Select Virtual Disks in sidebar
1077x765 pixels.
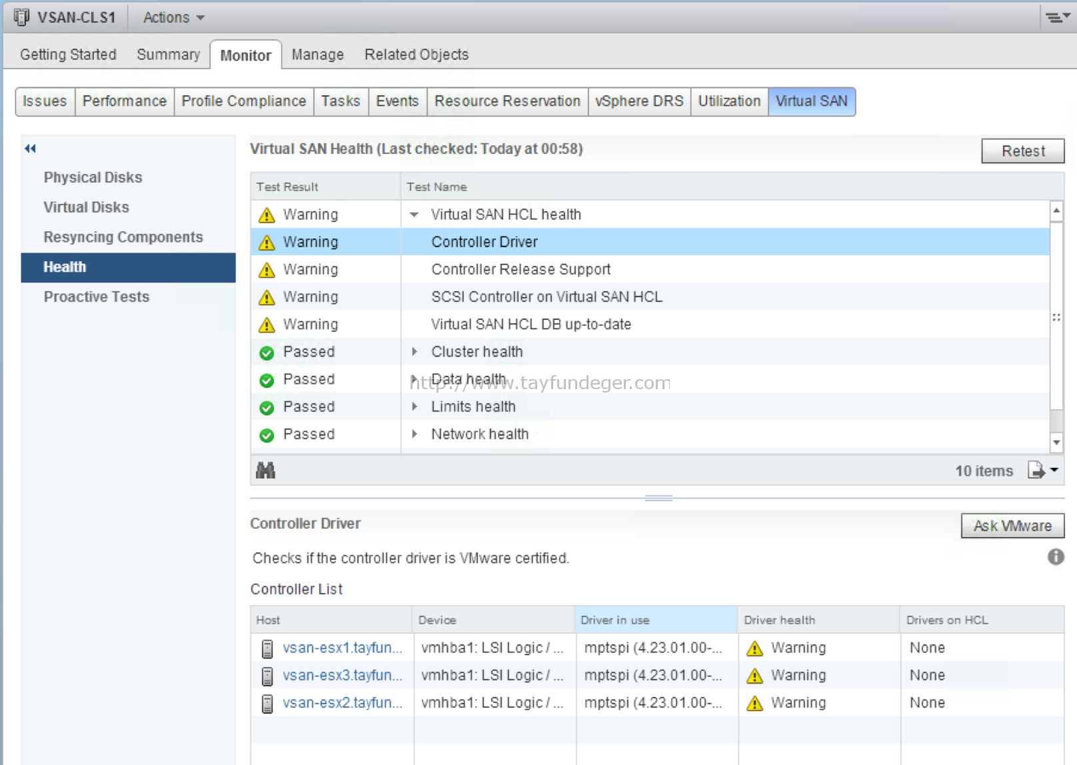[x=129, y=207]
